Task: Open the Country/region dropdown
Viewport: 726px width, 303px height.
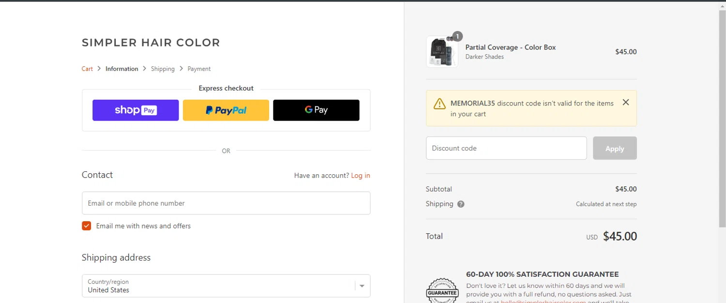Action: [x=226, y=286]
